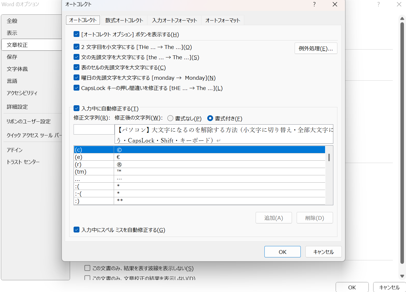Toggle 入力中に自動修正する checkbox
The height and width of the screenshot is (292, 406).
click(77, 108)
